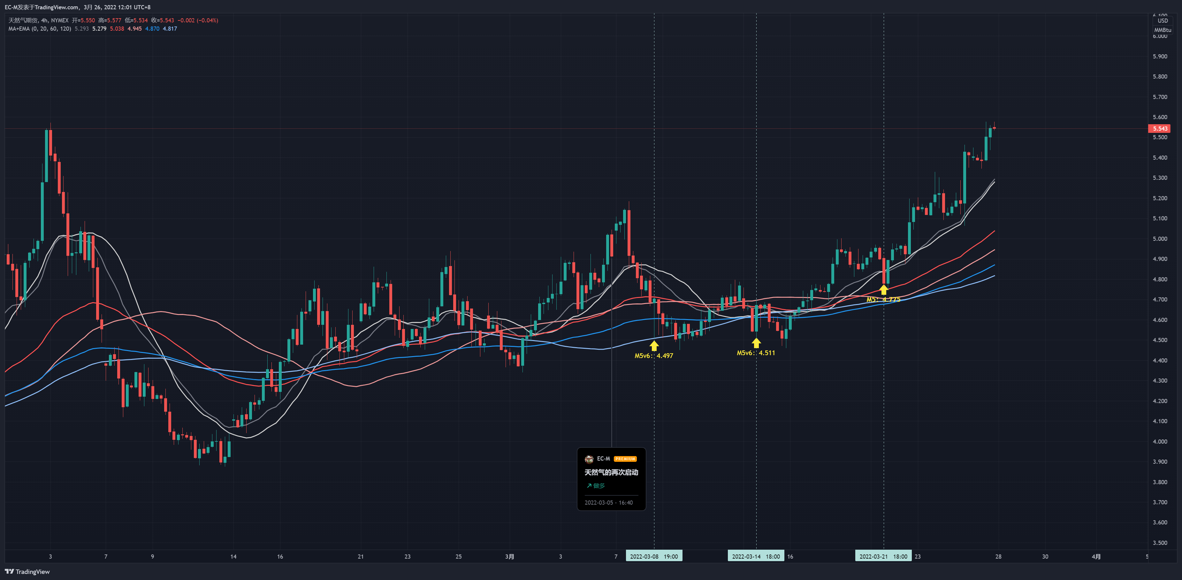Click the 开=5.550 open price in legend

83,20
